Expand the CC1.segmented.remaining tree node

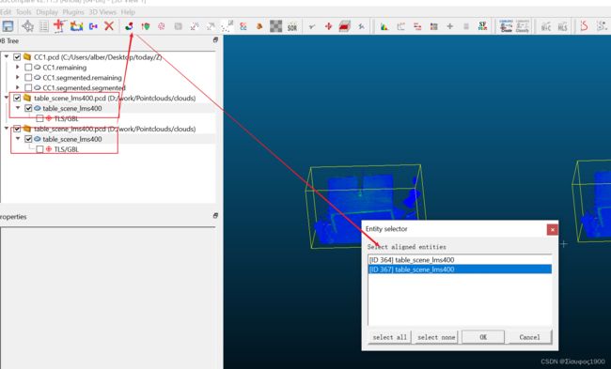click(18, 77)
